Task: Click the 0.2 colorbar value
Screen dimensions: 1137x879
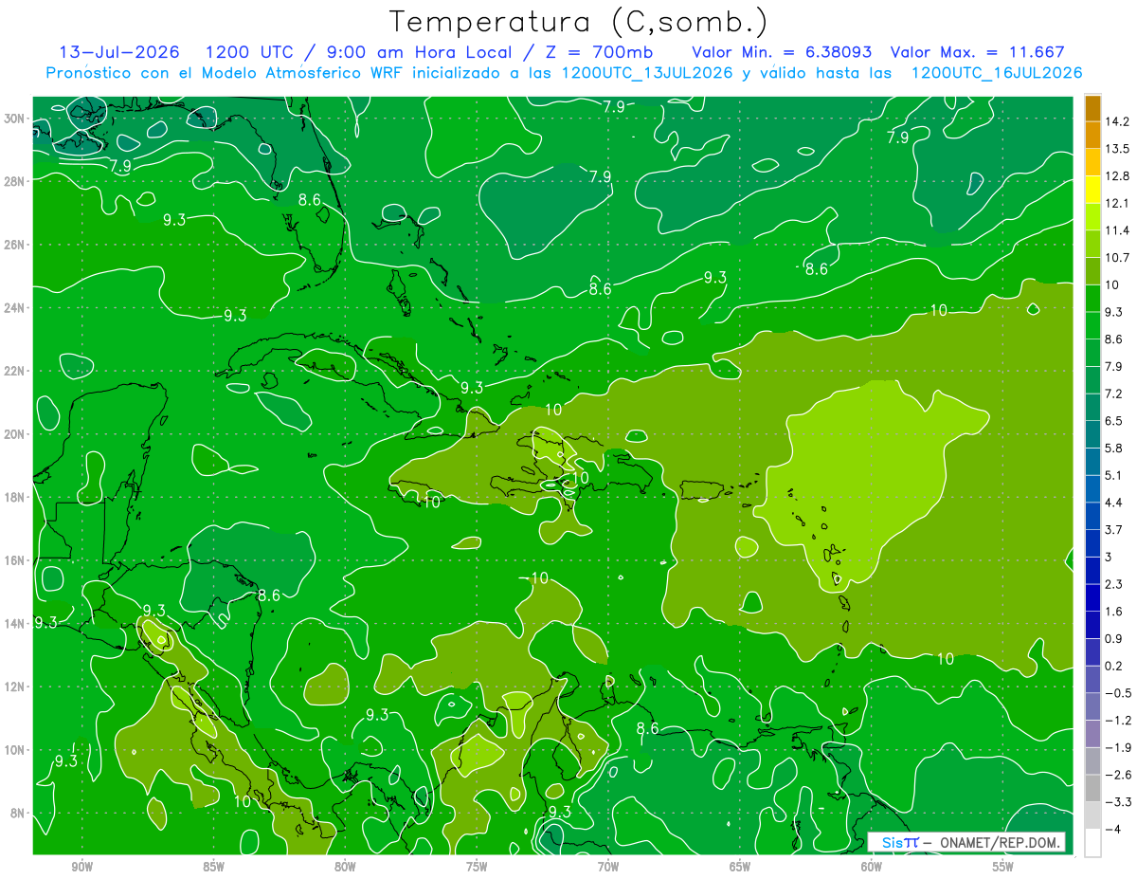Action: point(1114,666)
